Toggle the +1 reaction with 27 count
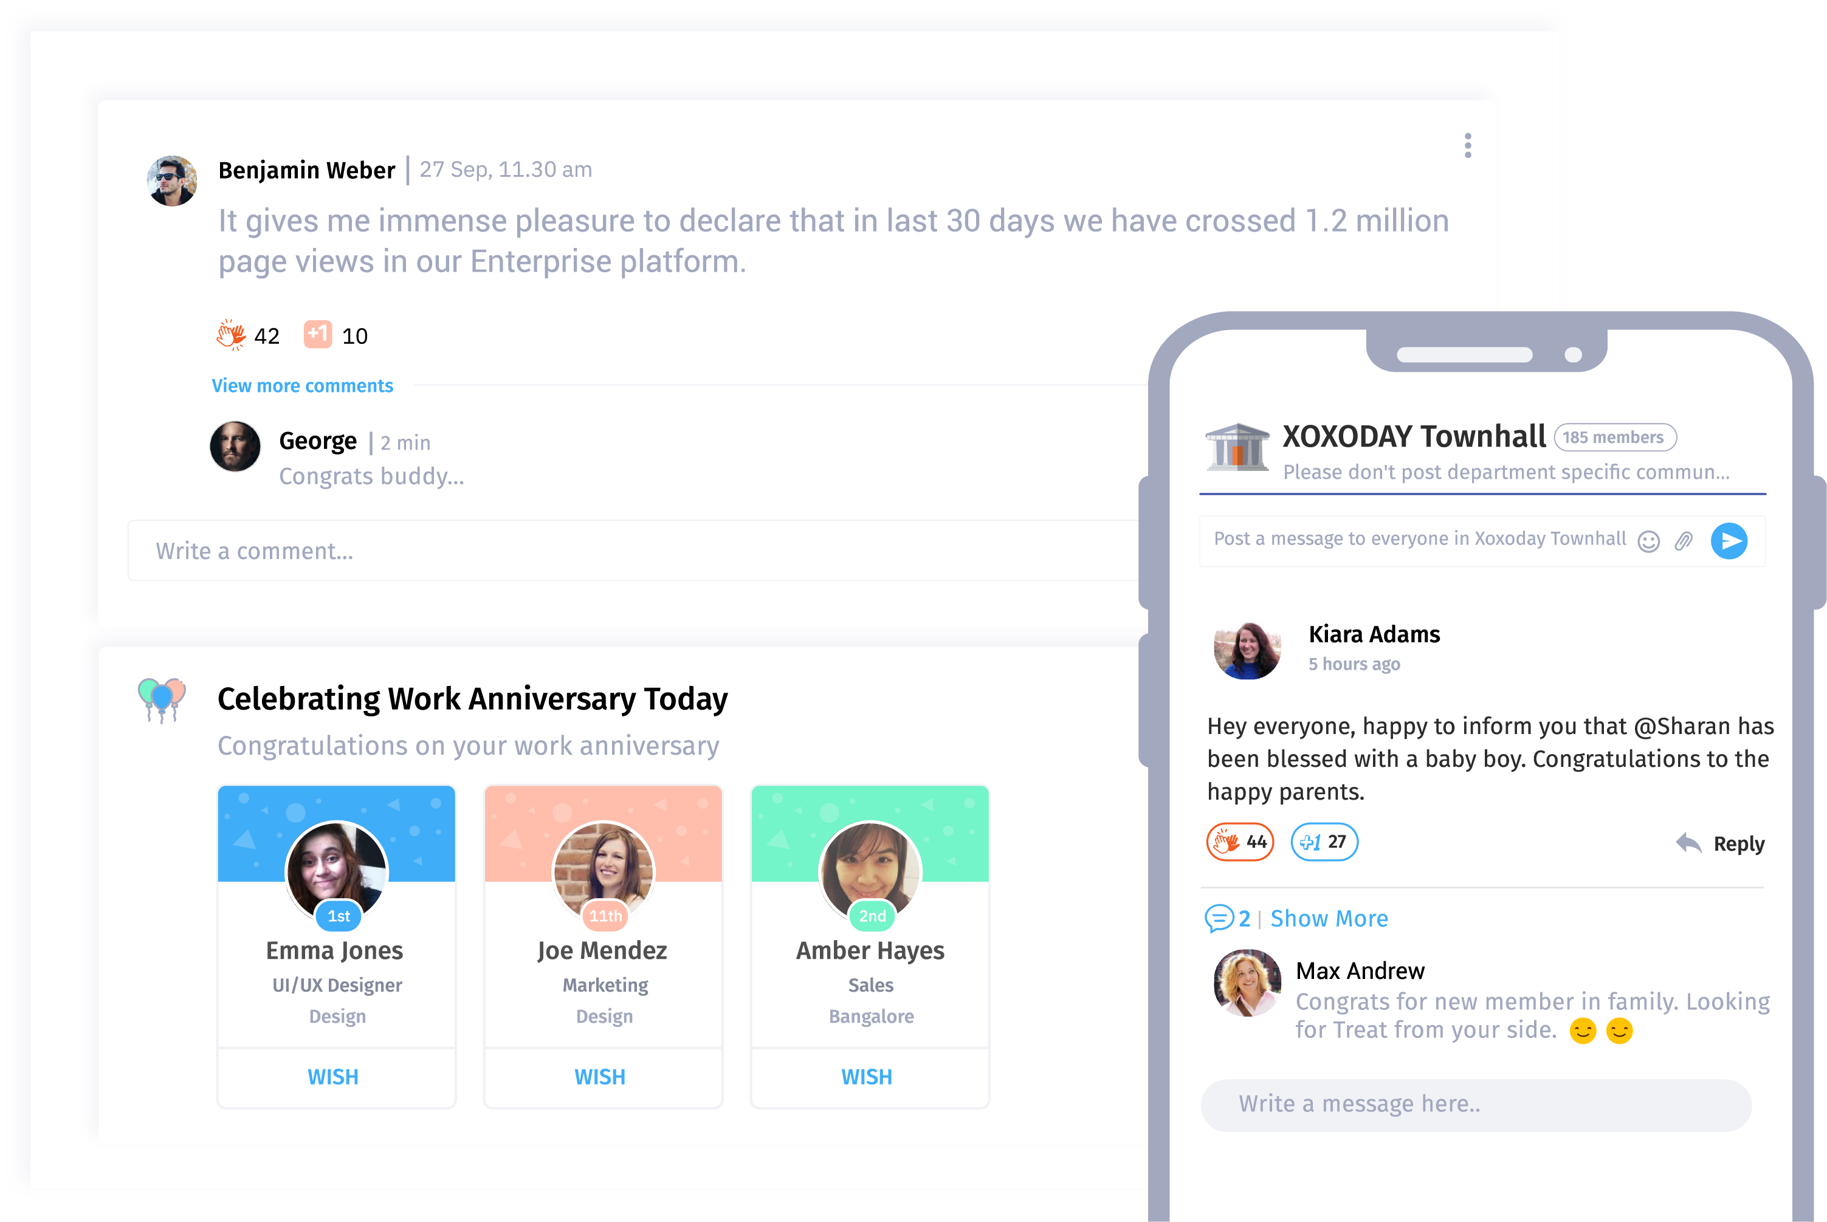 pyautogui.click(x=1324, y=842)
